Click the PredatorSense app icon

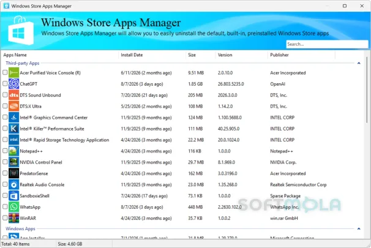(x=13, y=173)
